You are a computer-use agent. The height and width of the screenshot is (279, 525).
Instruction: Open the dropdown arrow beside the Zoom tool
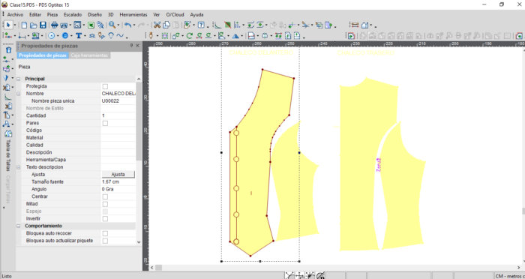click(x=118, y=25)
